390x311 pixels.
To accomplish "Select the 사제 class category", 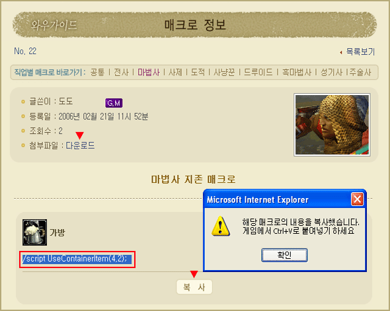I will click(x=175, y=72).
